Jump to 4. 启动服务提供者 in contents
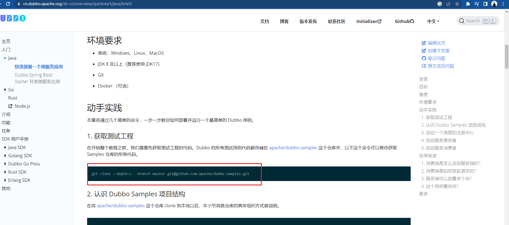509x225 pixels. coord(439,140)
